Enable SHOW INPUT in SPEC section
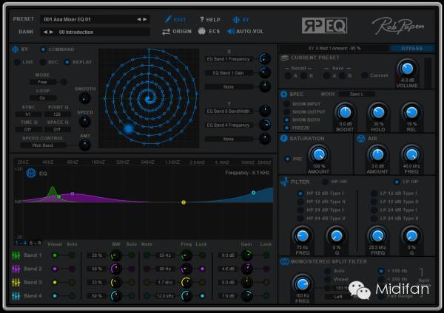The image size is (444, 313). coord(287,104)
